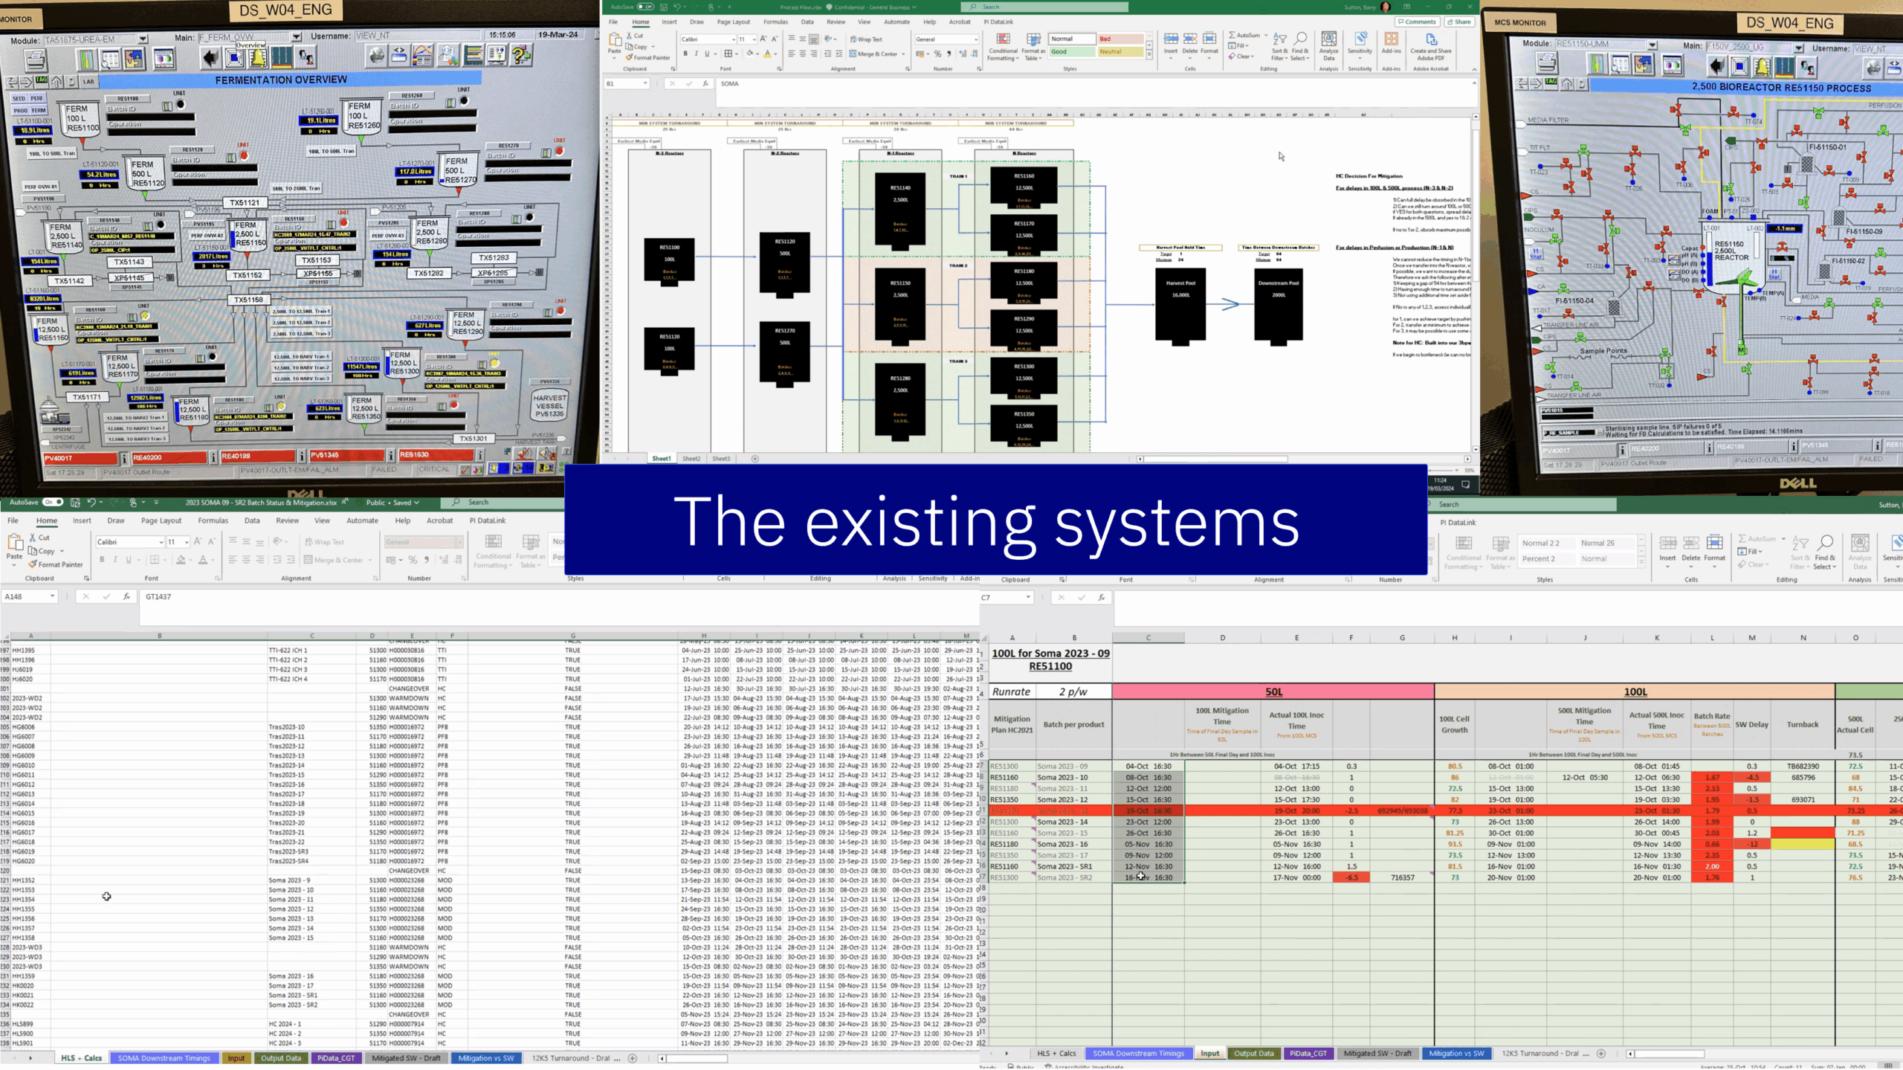
Task: Click the Fill Color bucket in Process Flow
Action: tap(749, 54)
